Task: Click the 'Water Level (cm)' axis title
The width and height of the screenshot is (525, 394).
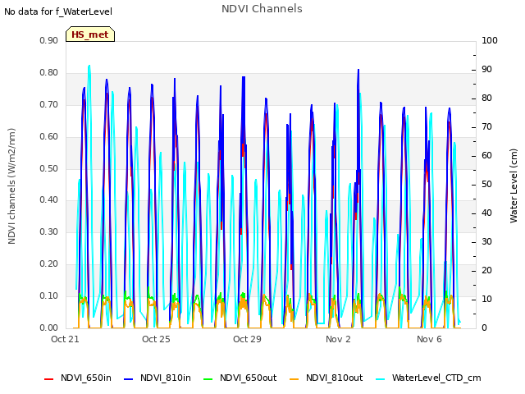Action: (x=514, y=186)
